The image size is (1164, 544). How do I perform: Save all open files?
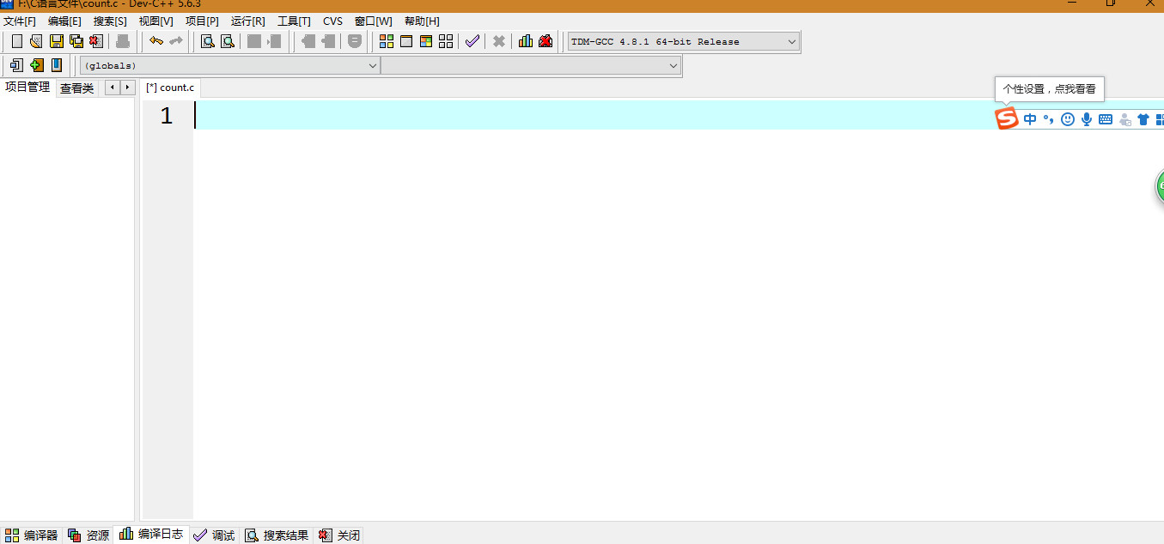point(76,41)
